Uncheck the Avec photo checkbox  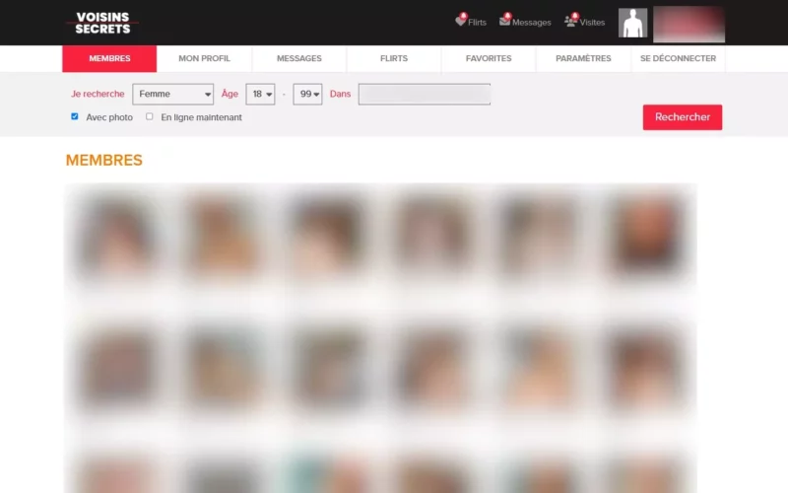(75, 116)
